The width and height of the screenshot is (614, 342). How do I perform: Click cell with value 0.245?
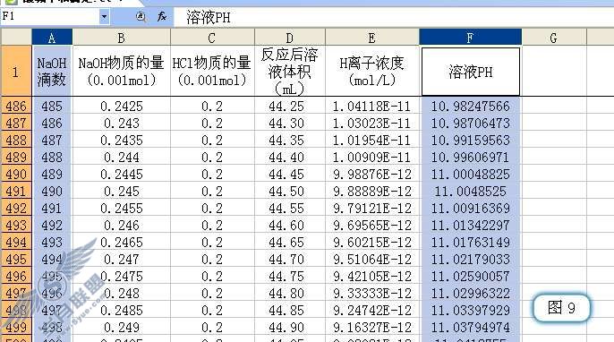click(122, 192)
